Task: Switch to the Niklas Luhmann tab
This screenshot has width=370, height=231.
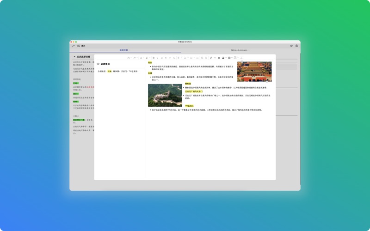Action: click(x=239, y=50)
